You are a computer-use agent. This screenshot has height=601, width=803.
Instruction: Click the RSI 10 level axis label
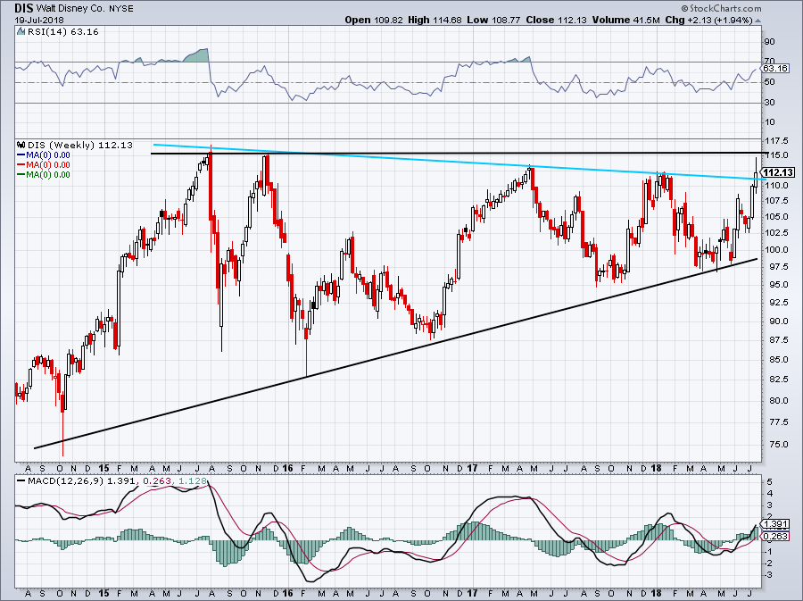pyautogui.click(x=769, y=122)
